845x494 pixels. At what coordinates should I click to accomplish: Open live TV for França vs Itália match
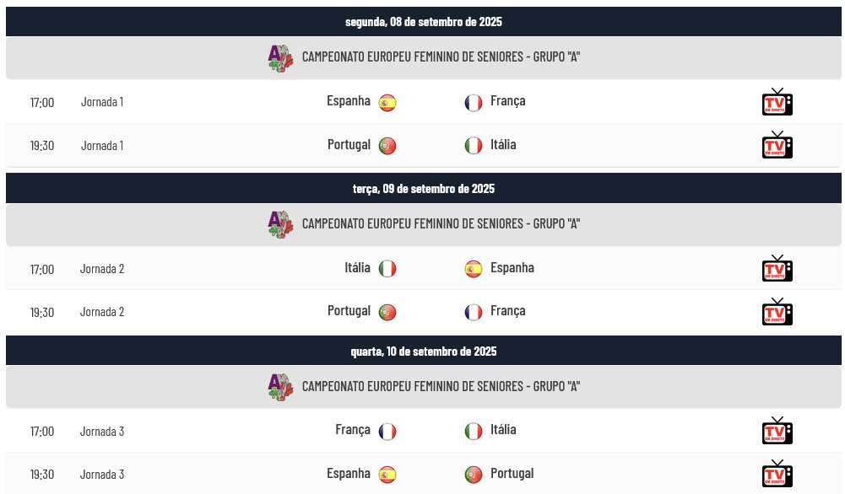[777, 431]
